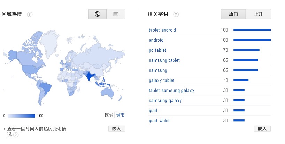Switch to globe map view

tap(98, 14)
